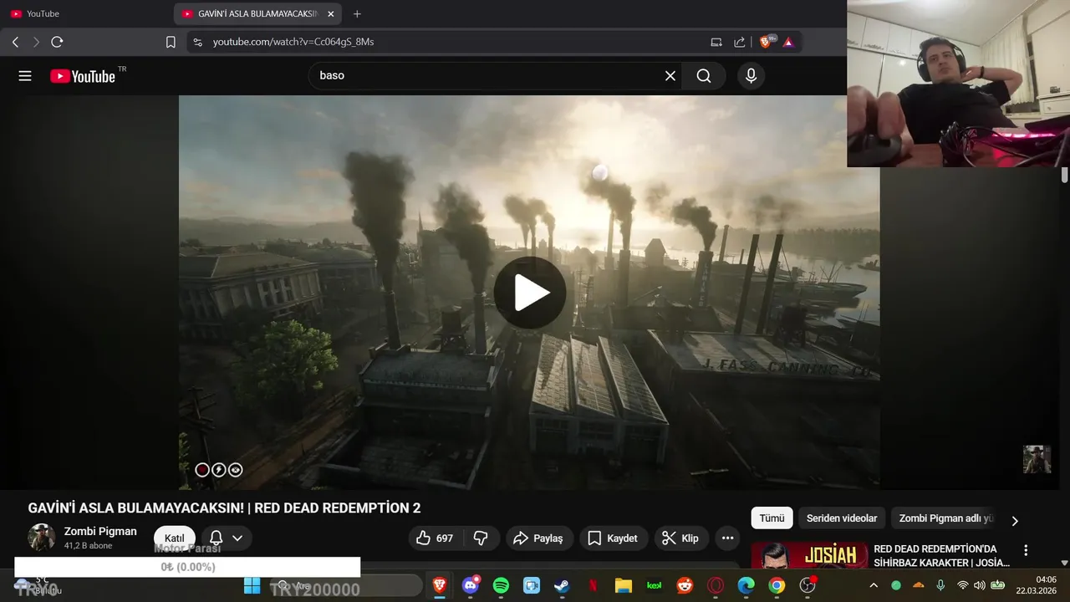Open the Kick app from the taskbar
This screenshot has width=1070, height=602.
click(x=654, y=585)
